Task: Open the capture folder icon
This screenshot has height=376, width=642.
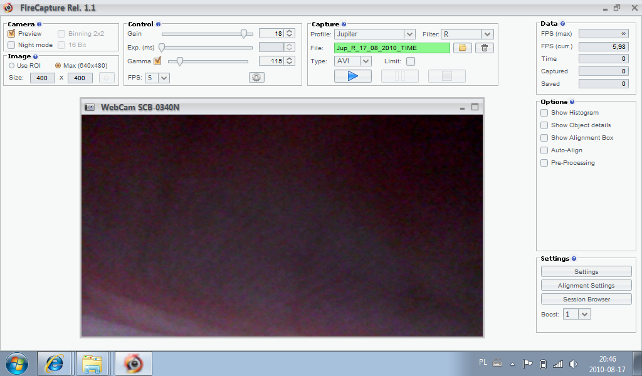Action: 462,48
